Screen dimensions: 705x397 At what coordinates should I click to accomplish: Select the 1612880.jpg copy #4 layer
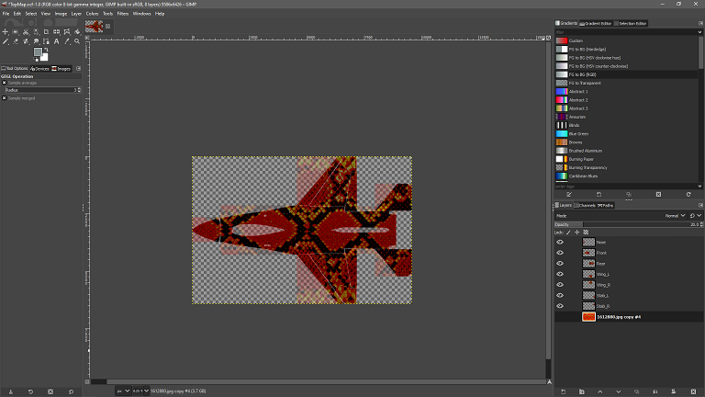(618, 316)
